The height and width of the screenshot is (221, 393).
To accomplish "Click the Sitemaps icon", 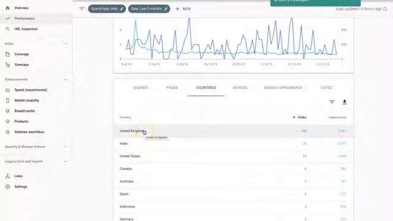I will tap(7, 64).
